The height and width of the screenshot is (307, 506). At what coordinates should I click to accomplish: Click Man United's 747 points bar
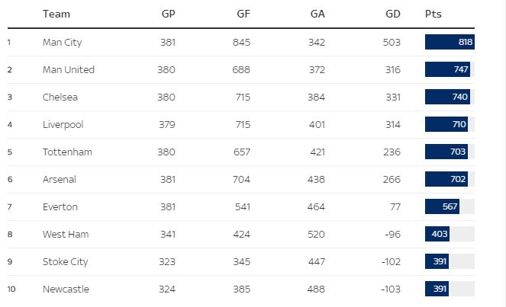tap(448, 70)
